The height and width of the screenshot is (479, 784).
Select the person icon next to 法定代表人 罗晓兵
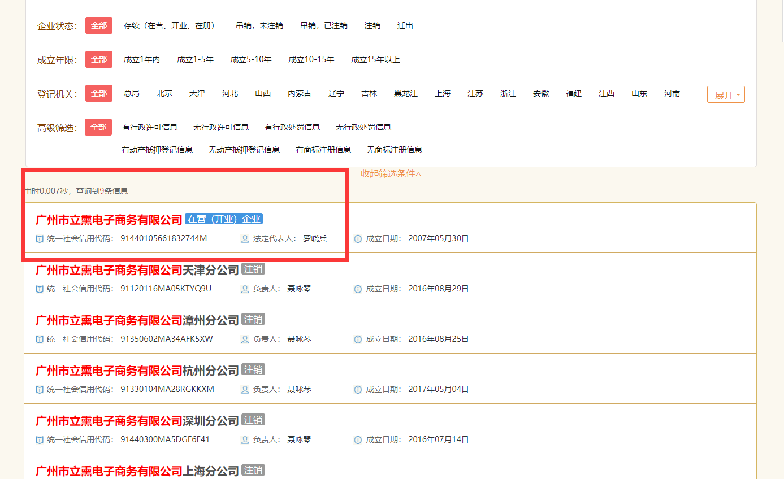click(x=244, y=239)
